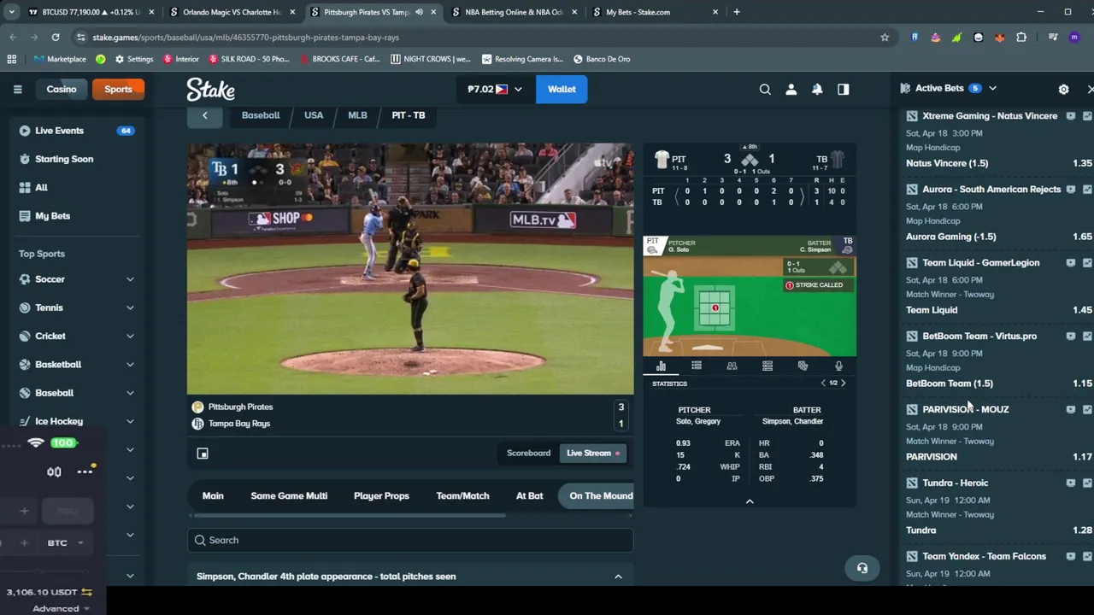Open the hamburger menu beside Casino
Image resolution: width=1094 pixels, height=615 pixels.
pyautogui.click(x=17, y=89)
